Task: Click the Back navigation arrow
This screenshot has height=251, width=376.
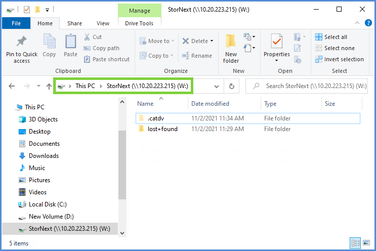Action: point(12,86)
